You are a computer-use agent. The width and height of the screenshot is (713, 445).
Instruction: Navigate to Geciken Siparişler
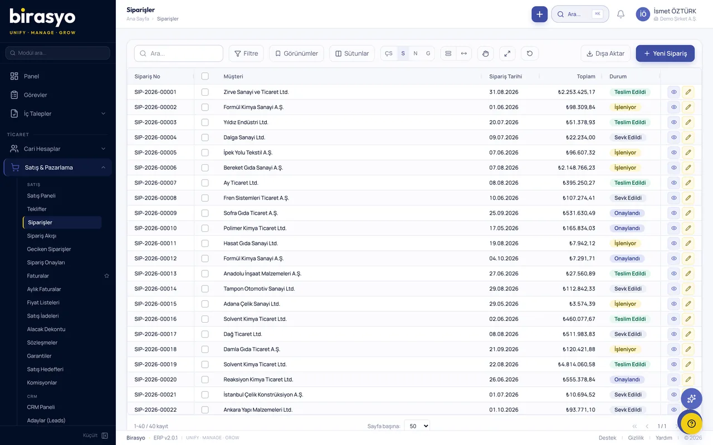[49, 249]
